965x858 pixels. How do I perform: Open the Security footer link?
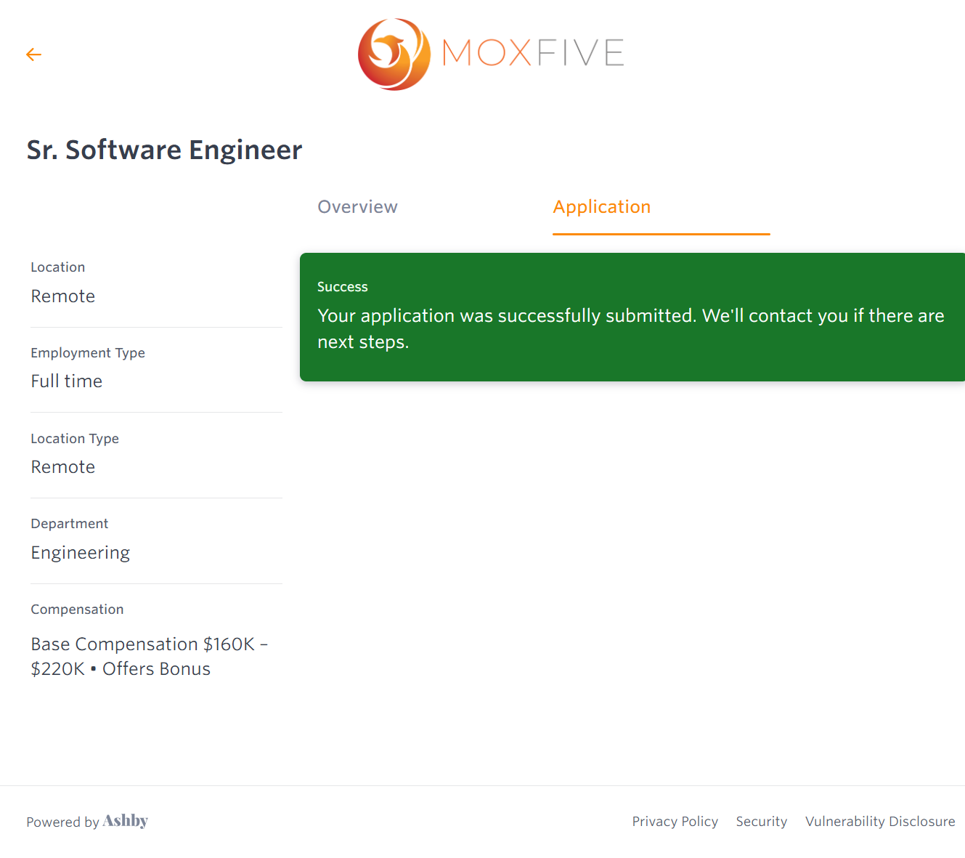(x=761, y=821)
